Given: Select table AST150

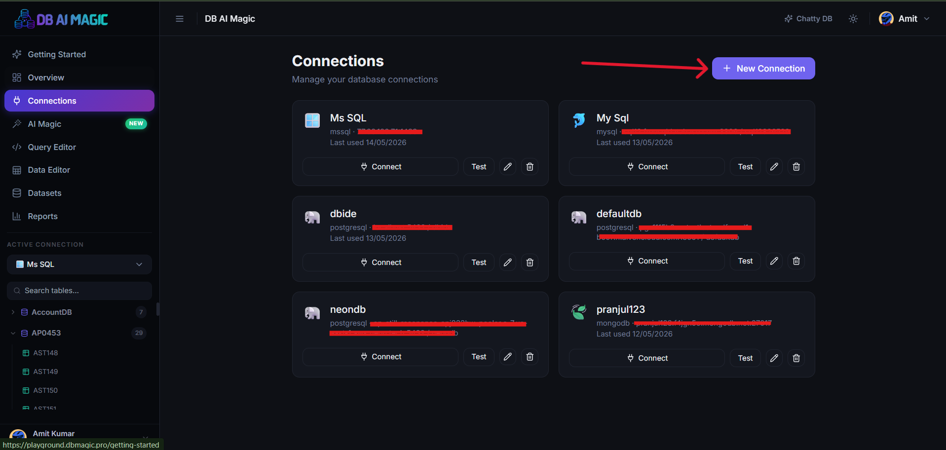Looking at the screenshot, I should point(45,390).
